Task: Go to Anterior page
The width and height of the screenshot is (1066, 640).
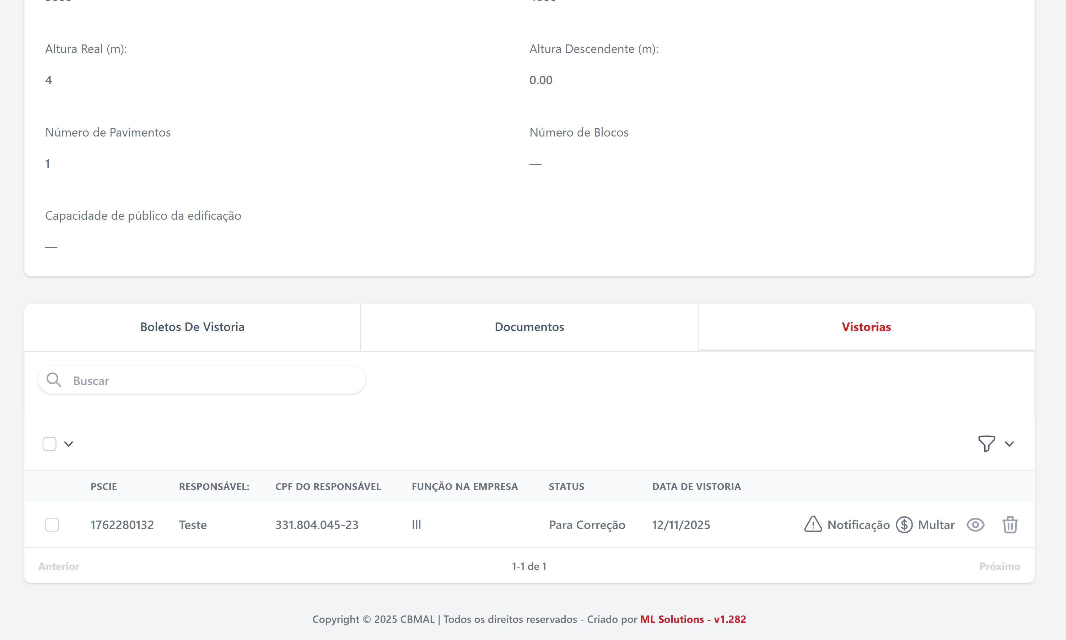Action: (x=59, y=566)
